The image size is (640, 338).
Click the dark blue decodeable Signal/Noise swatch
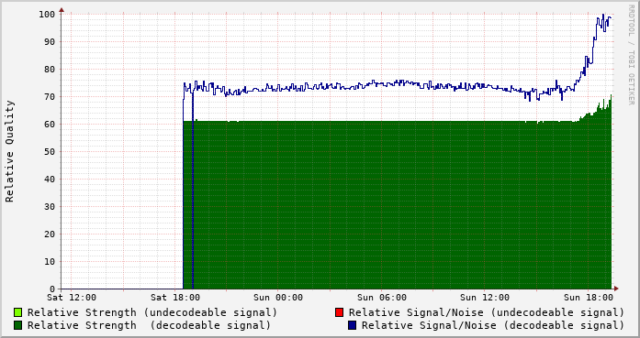(x=353, y=325)
